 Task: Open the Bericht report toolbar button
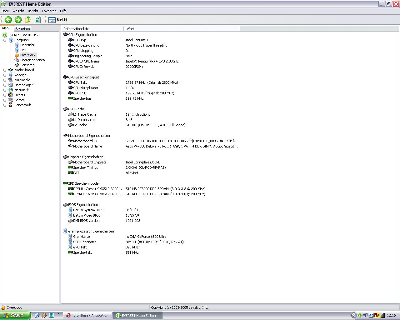[x=58, y=20]
